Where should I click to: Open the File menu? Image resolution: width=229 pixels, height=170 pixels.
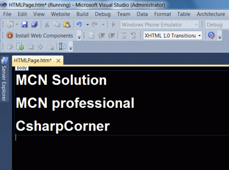(7, 14)
